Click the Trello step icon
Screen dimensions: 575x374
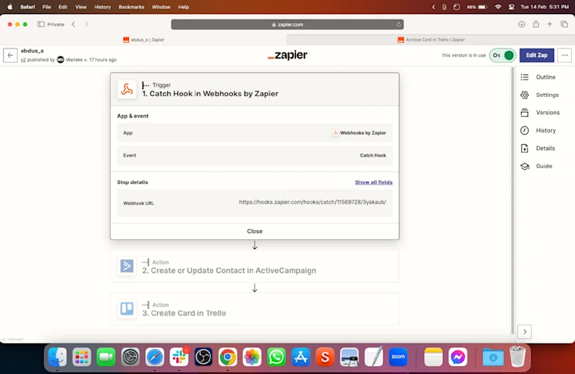click(x=127, y=308)
